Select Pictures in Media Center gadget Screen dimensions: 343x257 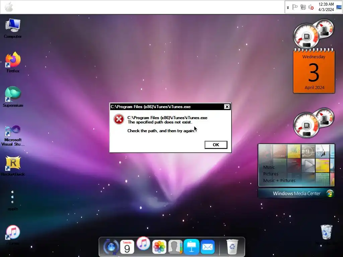point(271,174)
